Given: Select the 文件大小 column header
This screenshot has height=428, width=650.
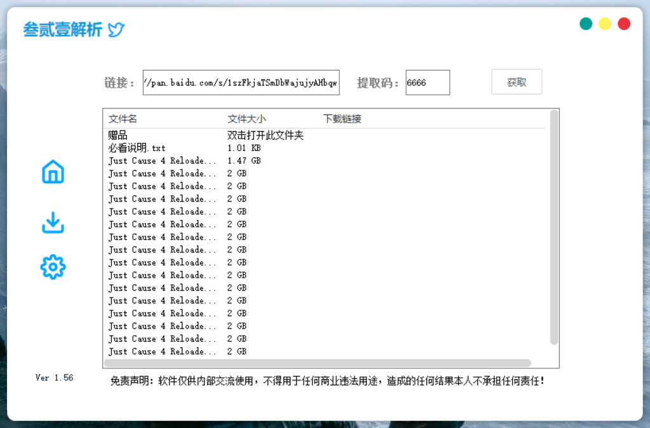Looking at the screenshot, I should coord(243,119).
